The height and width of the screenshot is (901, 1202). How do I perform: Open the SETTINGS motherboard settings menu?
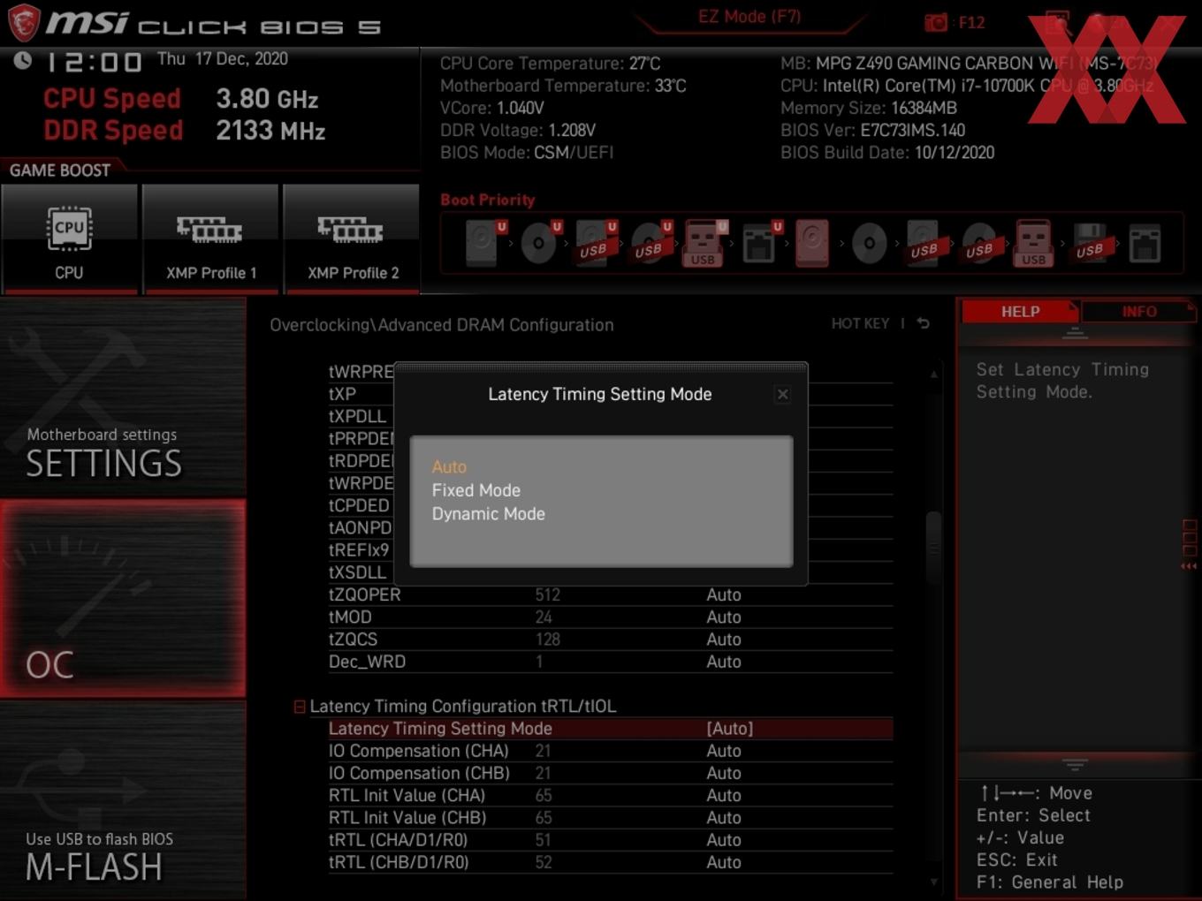click(x=123, y=397)
